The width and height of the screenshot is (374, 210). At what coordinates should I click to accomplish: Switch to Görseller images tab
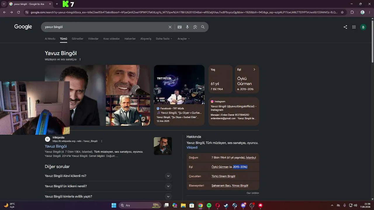pos(77,39)
